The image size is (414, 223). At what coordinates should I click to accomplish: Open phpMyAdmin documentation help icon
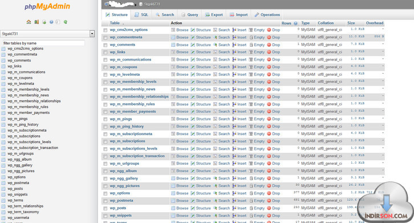pos(51,22)
